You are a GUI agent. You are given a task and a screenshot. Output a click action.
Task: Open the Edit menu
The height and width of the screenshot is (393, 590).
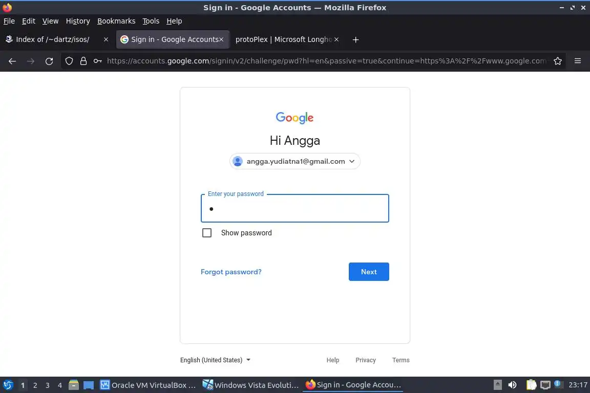point(29,21)
